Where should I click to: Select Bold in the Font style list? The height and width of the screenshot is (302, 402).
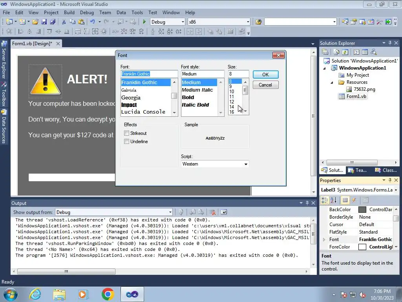point(188,98)
